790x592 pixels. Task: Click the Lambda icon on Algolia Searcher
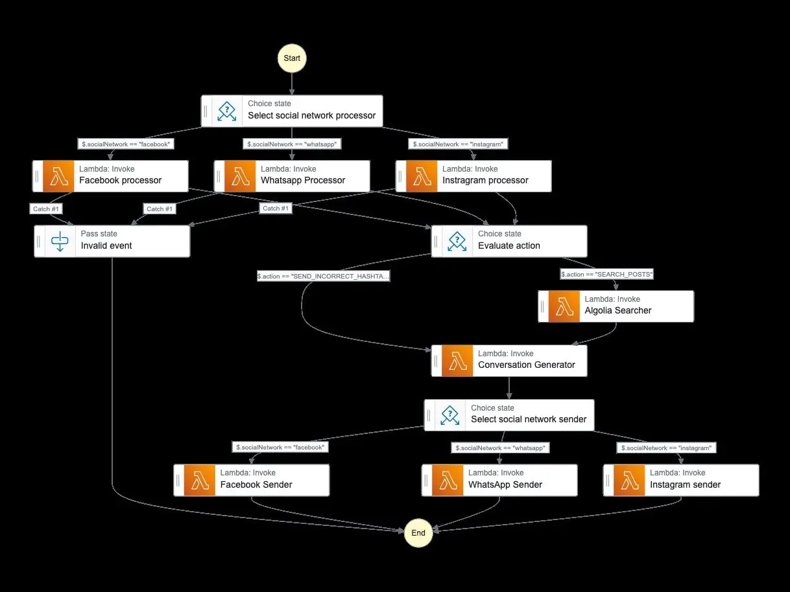[564, 306]
